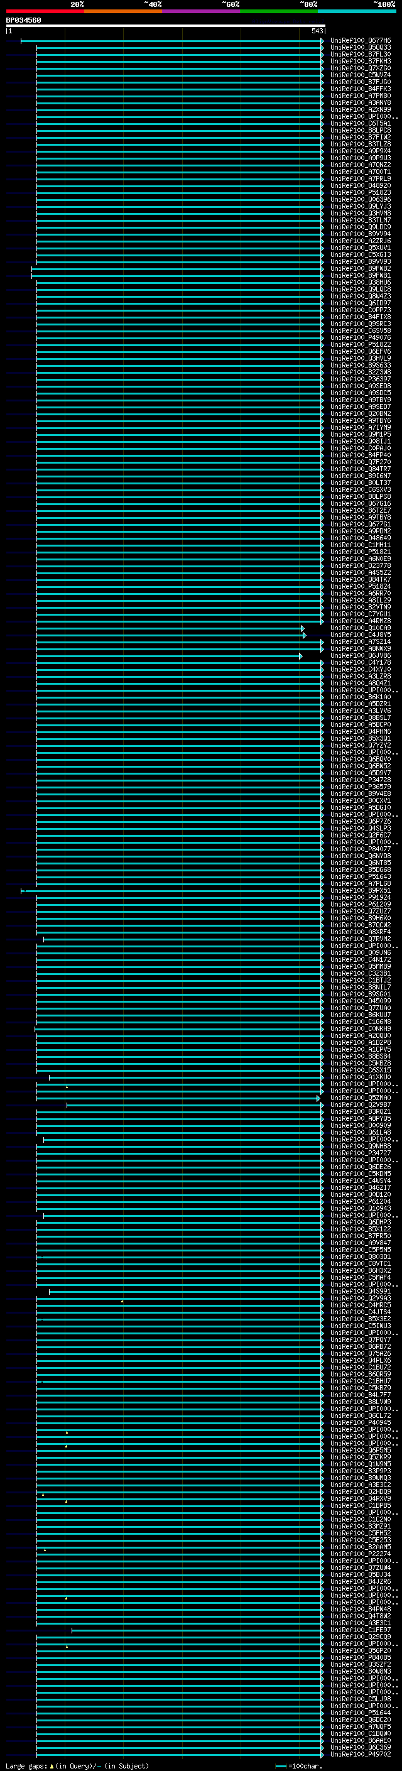Click the UniRef100_A8NWX9 label
402x1771 pixels.
(360, 648)
